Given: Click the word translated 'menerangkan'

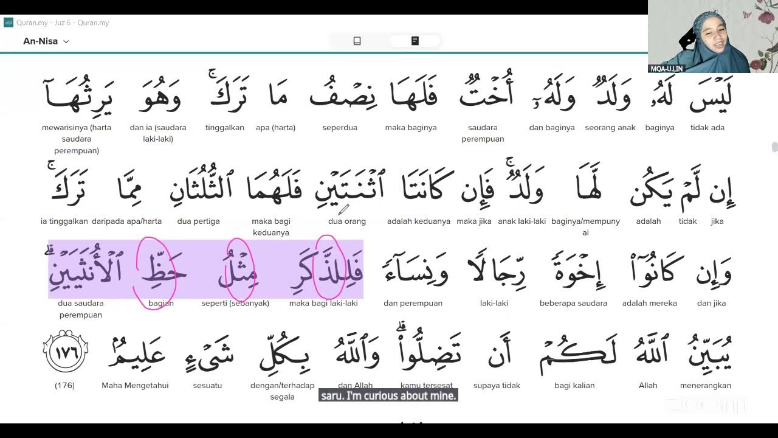Looking at the screenshot, I should point(710,353).
